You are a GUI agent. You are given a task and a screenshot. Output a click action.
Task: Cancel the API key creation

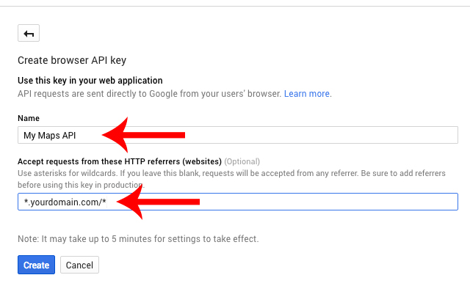tap(79, 265)
